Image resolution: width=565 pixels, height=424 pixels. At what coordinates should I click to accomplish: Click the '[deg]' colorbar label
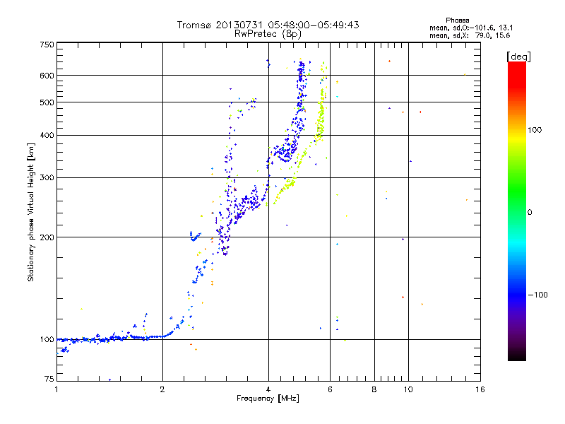[518, 57]
